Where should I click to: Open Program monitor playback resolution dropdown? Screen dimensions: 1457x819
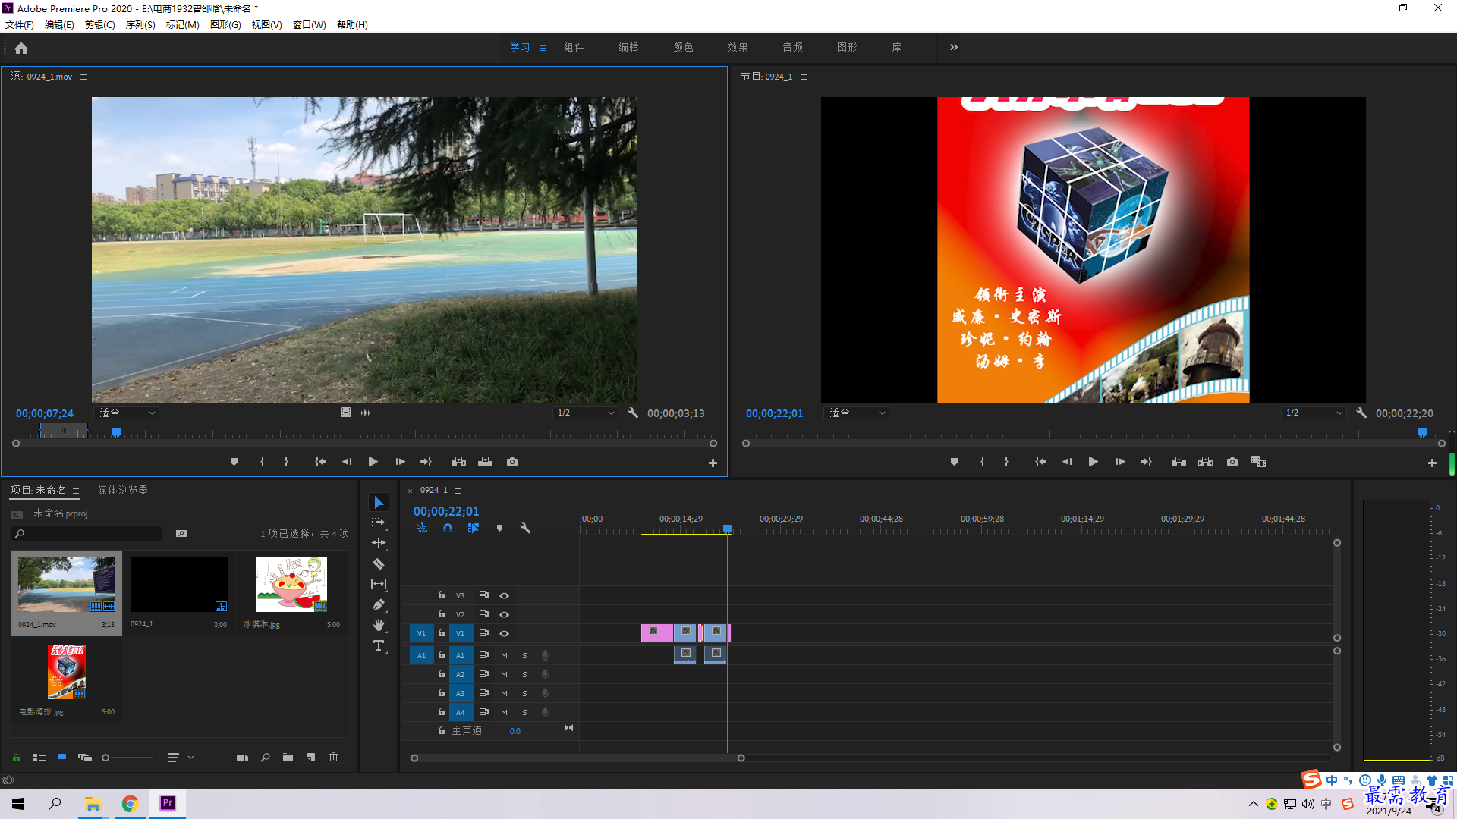(x=1314, y=413)
